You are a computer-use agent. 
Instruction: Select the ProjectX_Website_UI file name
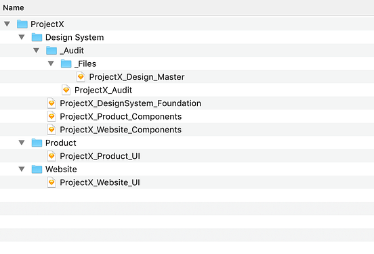coord(100,182)
